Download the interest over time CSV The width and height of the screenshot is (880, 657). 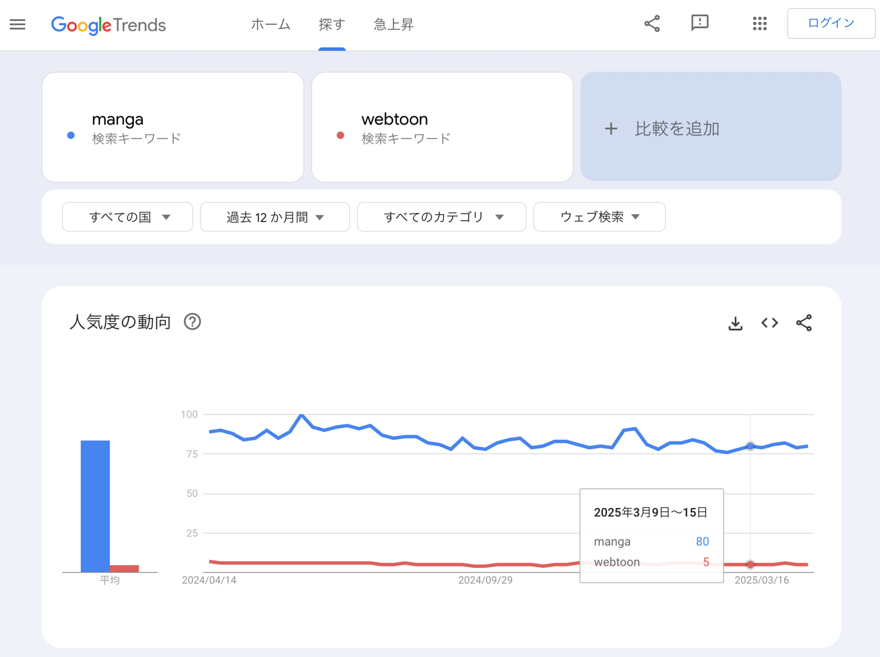[735, 323]
